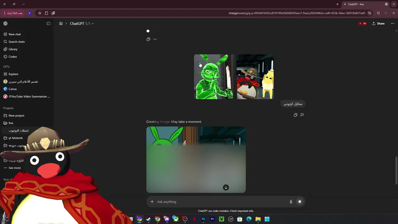398x224 pixels.
Task: Click the browser يجب اتخاذ إجراء menu button
Action: pos(13,13)
